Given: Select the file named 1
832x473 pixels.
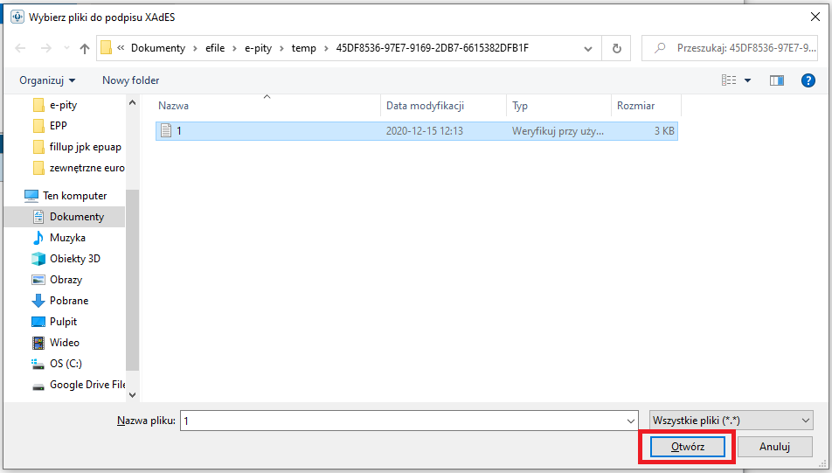Looking at the screenshot, I should point(179,131).
